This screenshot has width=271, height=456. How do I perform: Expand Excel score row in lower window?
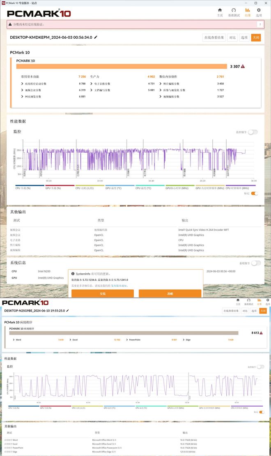70,340
